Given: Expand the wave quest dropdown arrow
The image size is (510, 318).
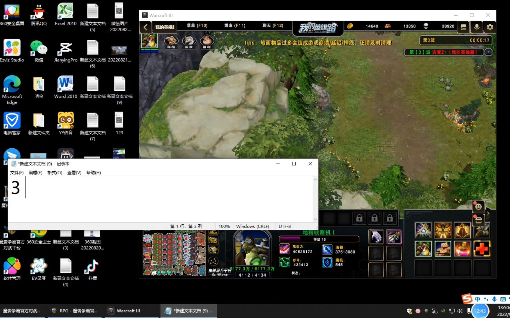Looking at the screenshot, I should 488,52.
